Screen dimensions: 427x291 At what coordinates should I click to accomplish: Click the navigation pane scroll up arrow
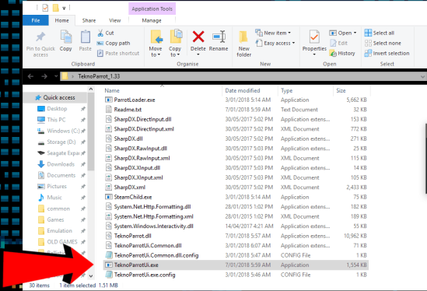pos(91,89)
